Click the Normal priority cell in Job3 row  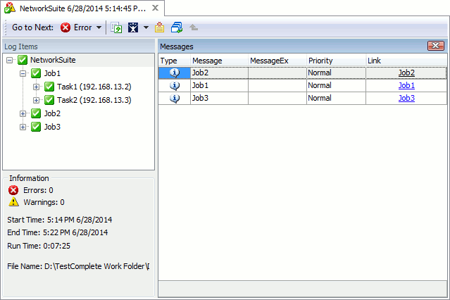click(336, 98)
